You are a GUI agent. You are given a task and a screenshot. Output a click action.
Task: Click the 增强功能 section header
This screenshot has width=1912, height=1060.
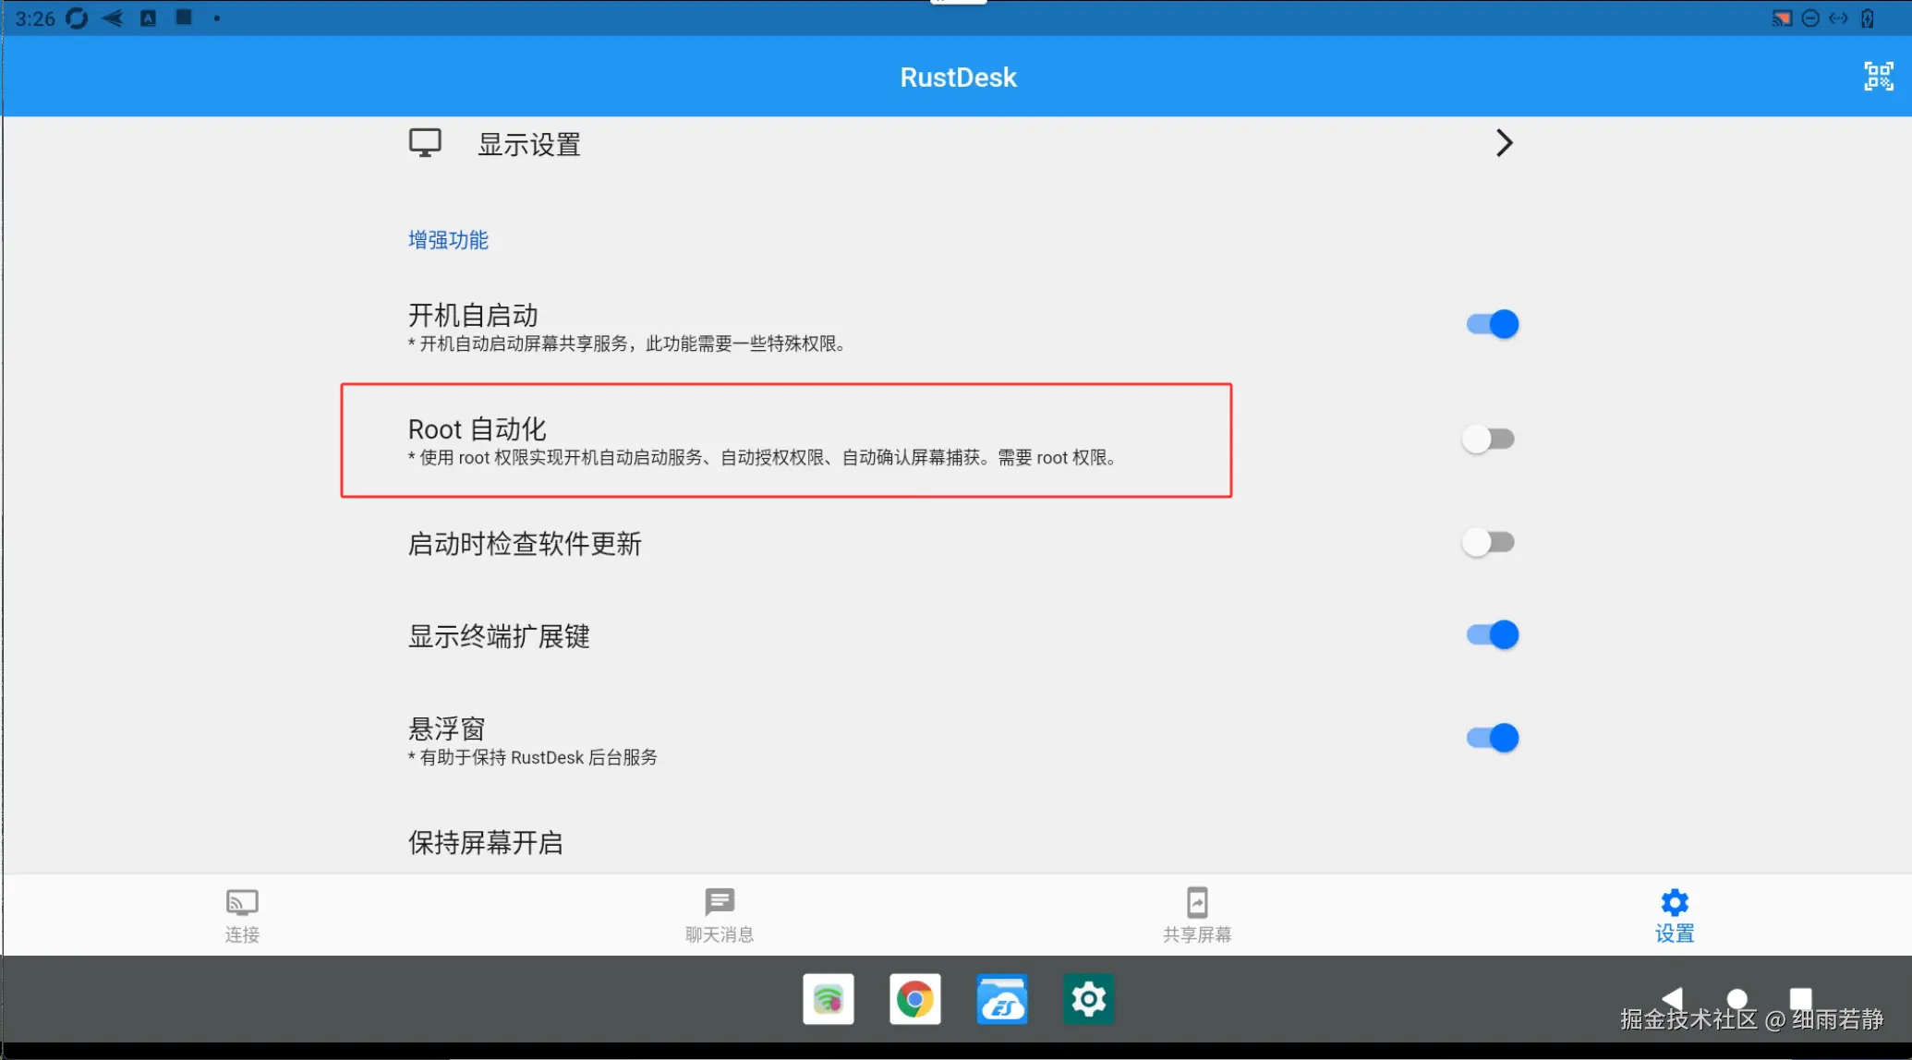(448, 240)
